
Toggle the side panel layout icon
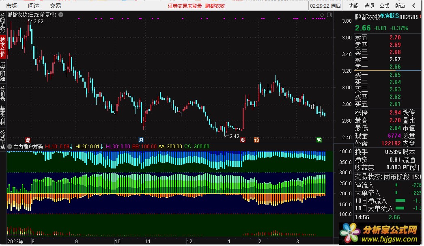pos(329,15)
